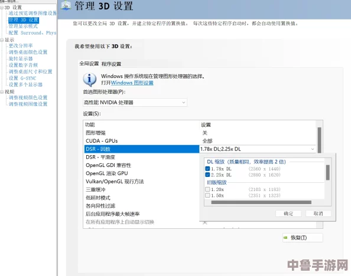Select the OpenGL GDI 兼容性 row
The image size is (351, 276).
pyautogui.click(x=142, y=165)
